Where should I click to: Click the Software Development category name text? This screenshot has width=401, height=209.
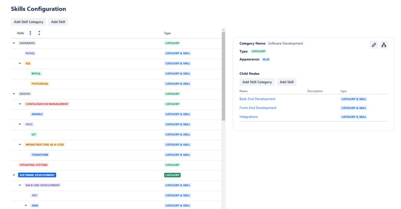click(286, 43)
